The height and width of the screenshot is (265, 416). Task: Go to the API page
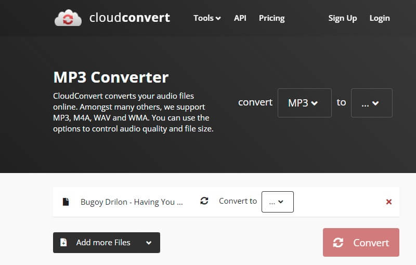pyautogui.click(x=240, y=18)
